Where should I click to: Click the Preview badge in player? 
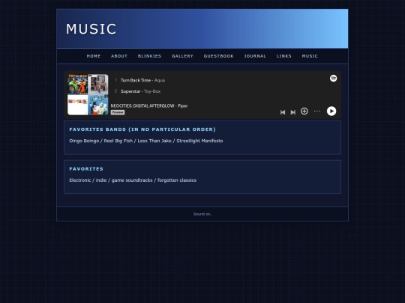pos(118,112)
